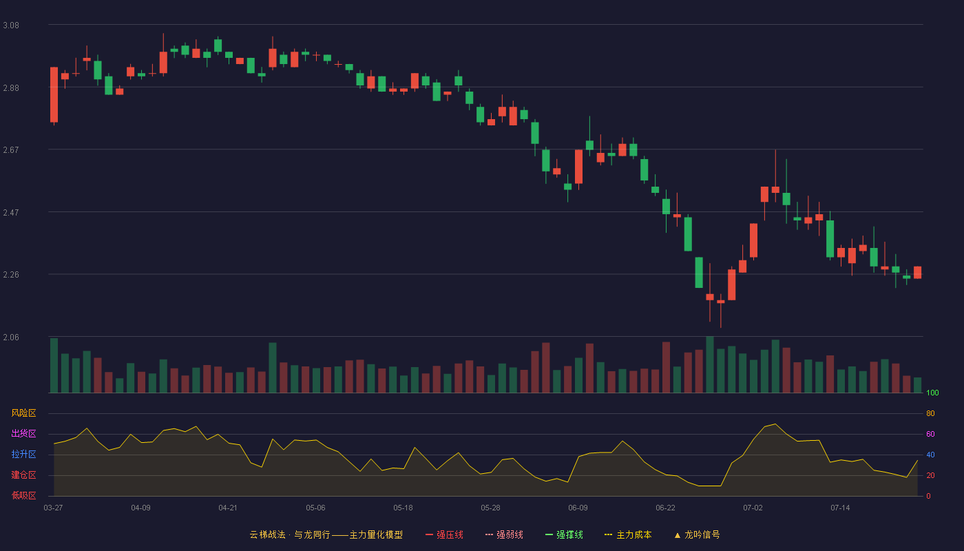The image size is (964, 551).
Task: Click the 2.06 price axis label
Action: tap(11, 337)
